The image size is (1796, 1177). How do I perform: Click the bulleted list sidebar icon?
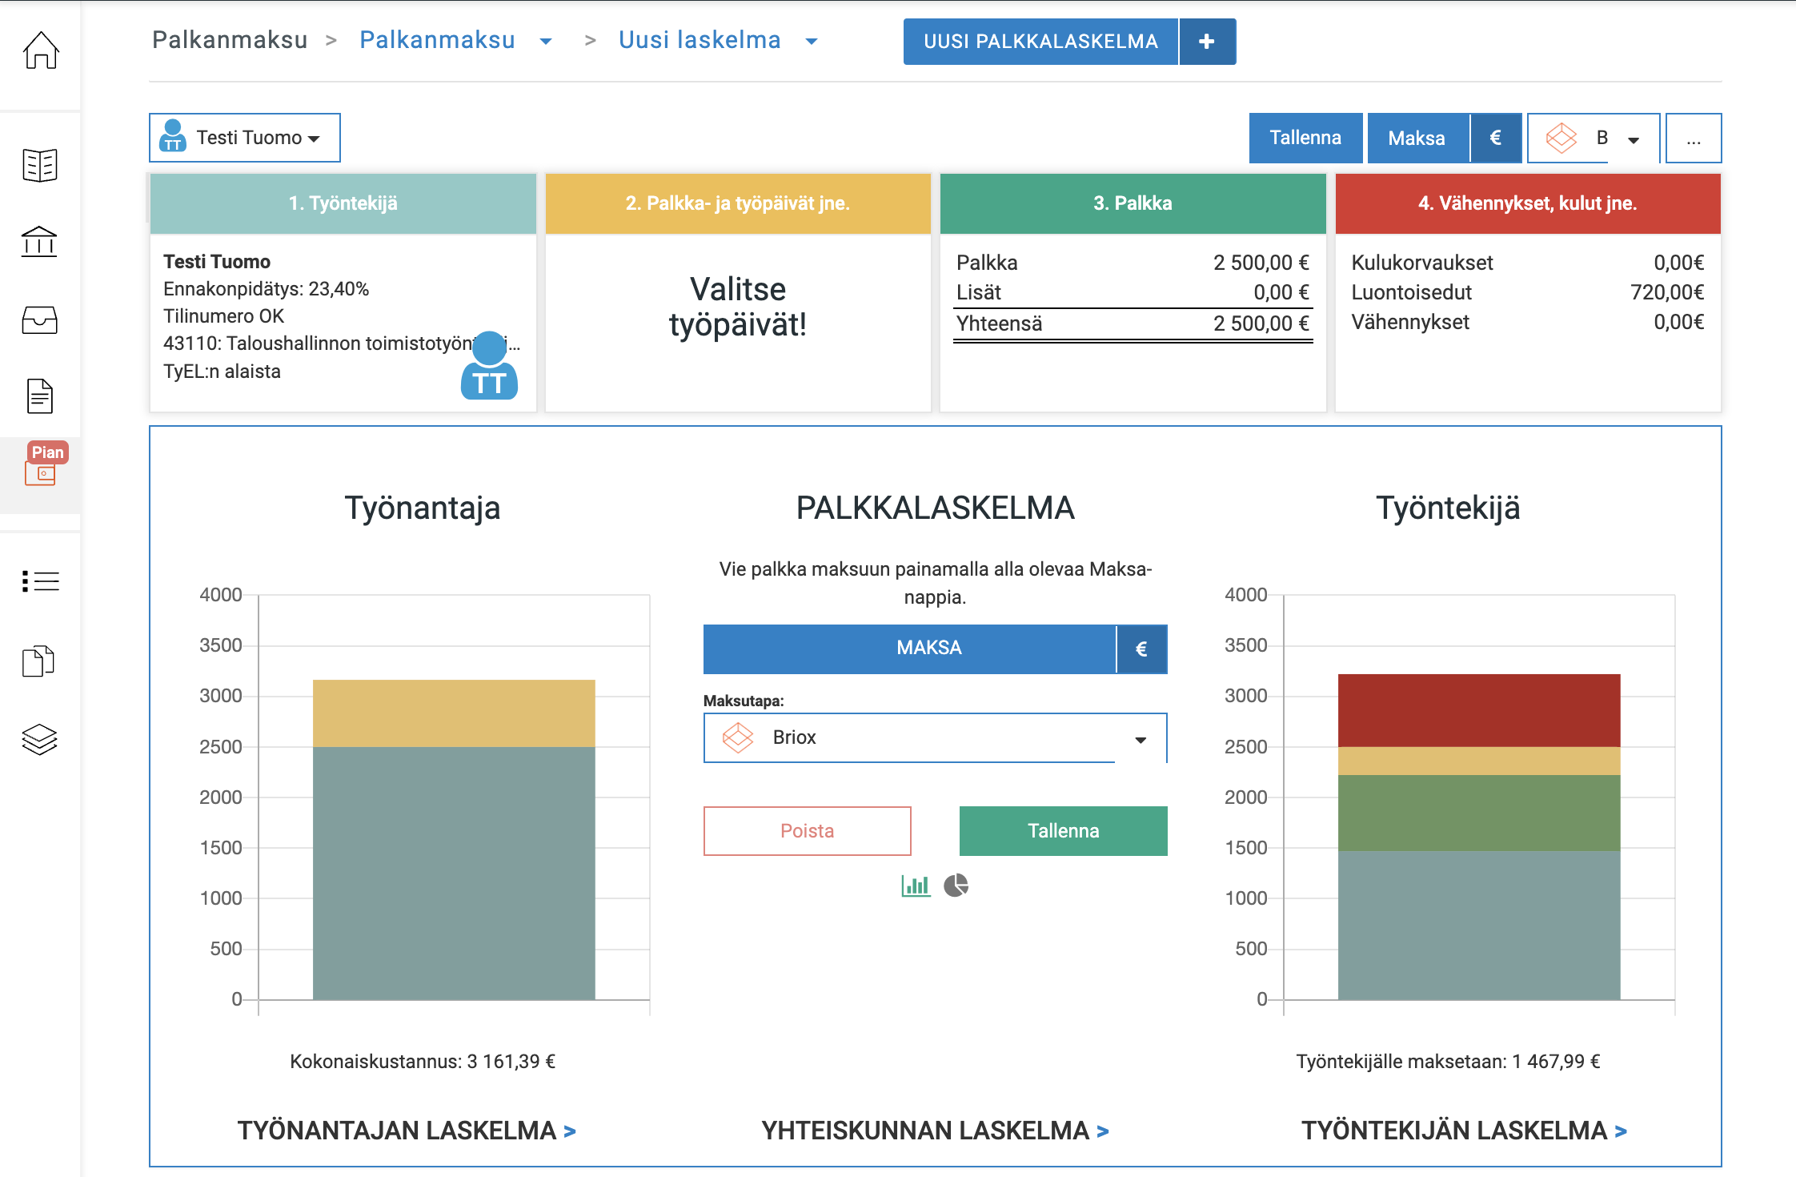[40, 581]
